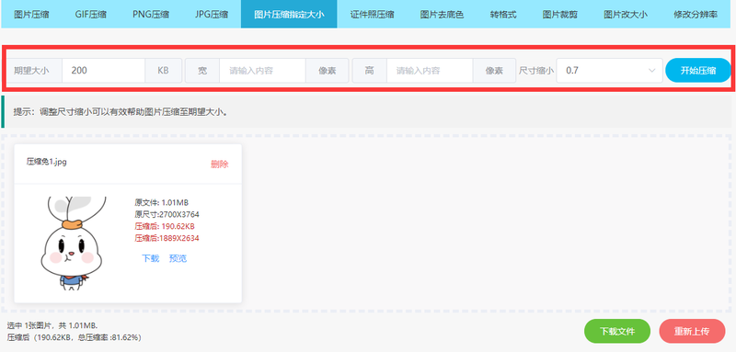The image size is (736, 352).
Task: Open the 图片去底色 tab
Action: (442, 14)
